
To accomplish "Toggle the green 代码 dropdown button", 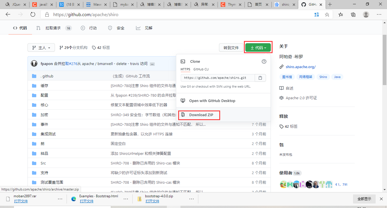I will pyautogui.click(x=258, y=48).
